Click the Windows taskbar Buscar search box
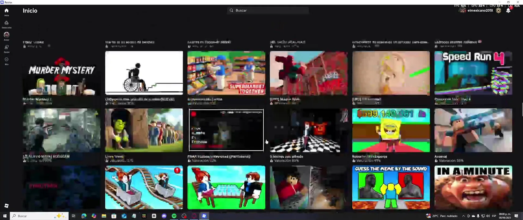 point(39,216)
